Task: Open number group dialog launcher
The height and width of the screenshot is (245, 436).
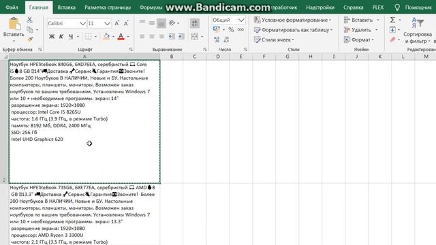Action: coord(245,50)
